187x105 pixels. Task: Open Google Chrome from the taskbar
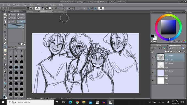tap(77, 102)
